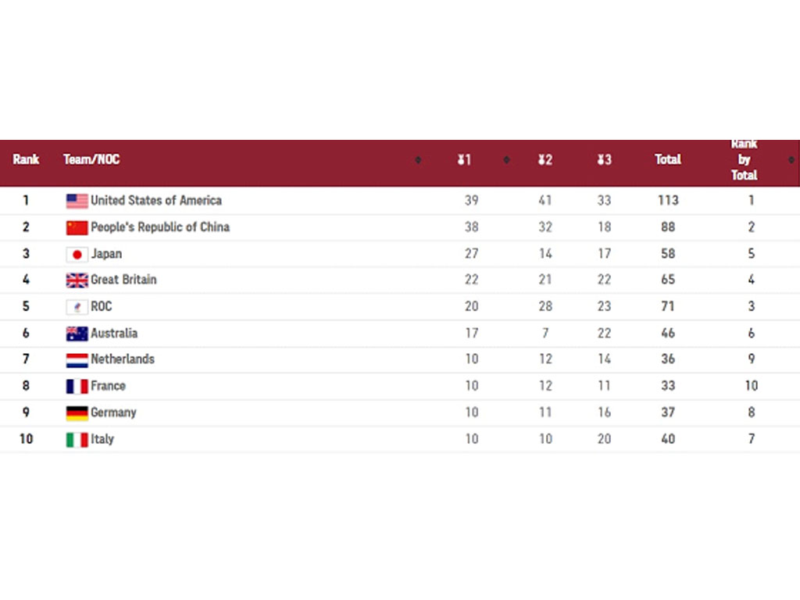
Task: Click the Rank column header
Action: (26, 159)
